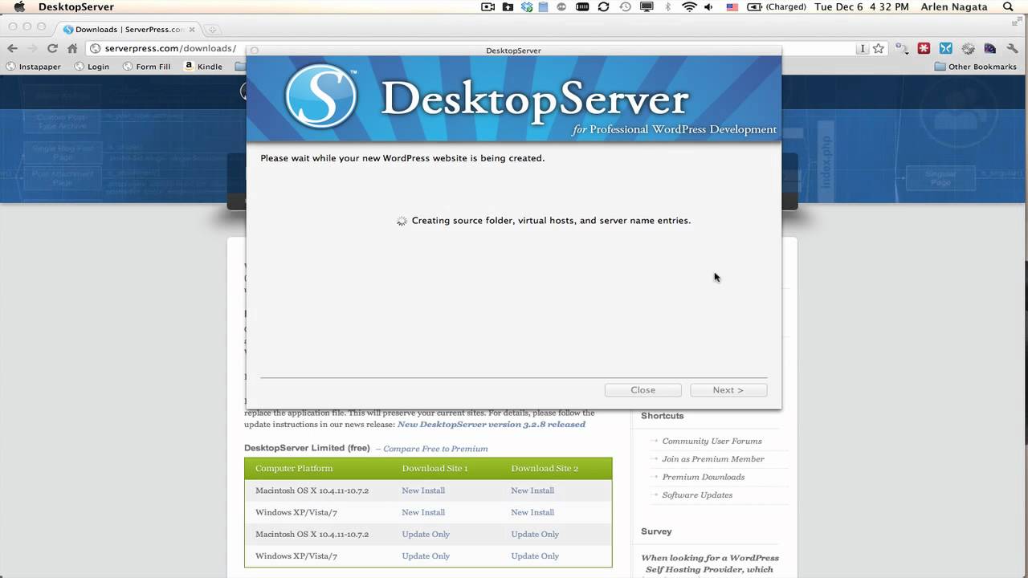Image resolution: width=1028 pixels, height=578 pixels.
Task: Click Macintosh Update Only under Download Site 2
Action: point(535,534)
